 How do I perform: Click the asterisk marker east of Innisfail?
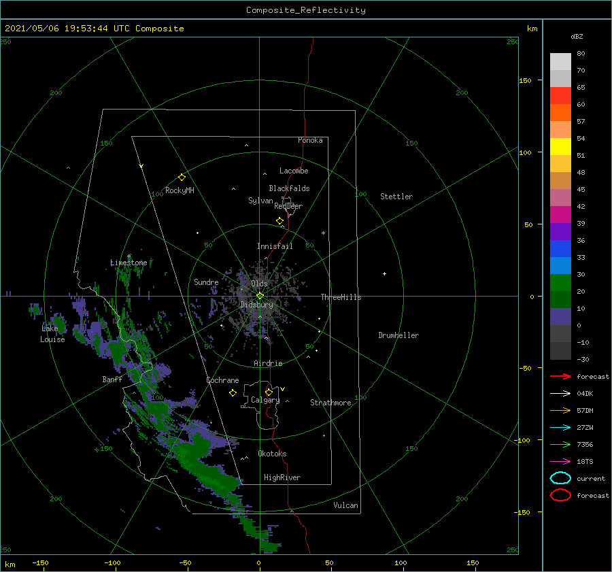(x=323, y=233)
